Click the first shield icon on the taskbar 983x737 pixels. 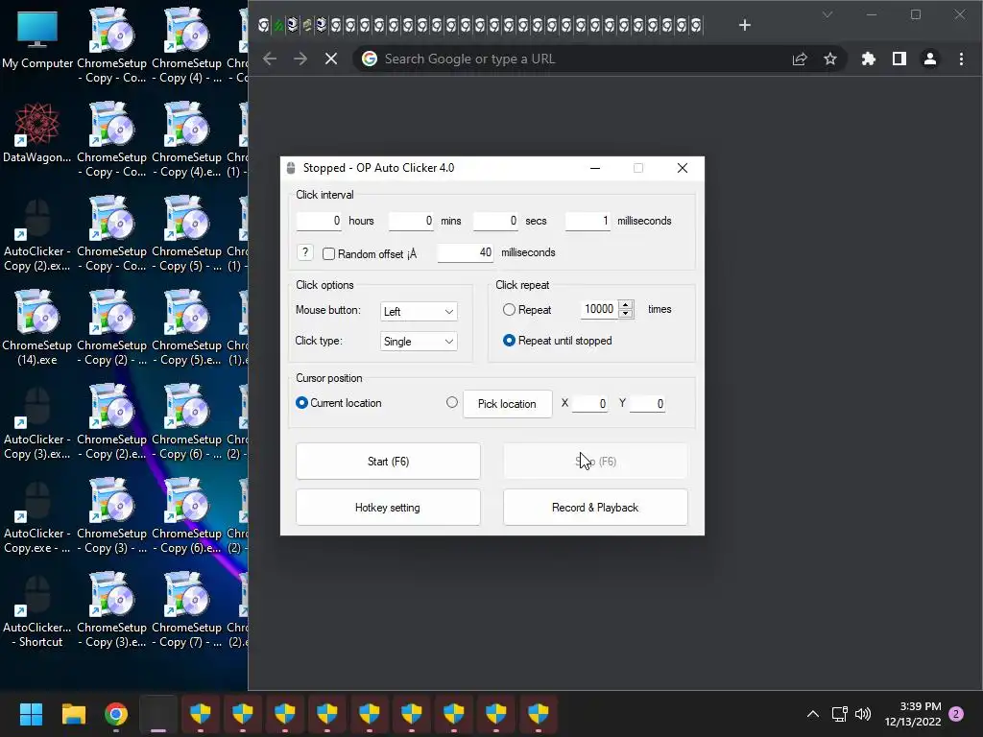click(x=201, y=714)
